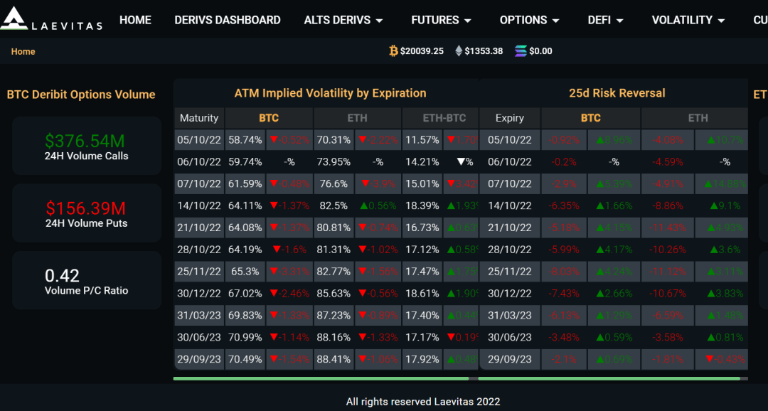Click the BTC volatility value 64.19%

(245, 250)
